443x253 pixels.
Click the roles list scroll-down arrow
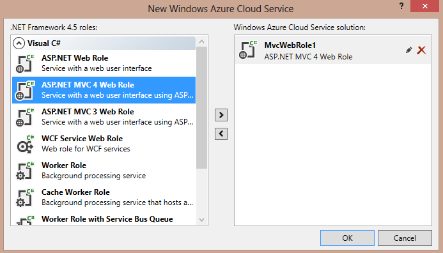[x=201, y=220]
